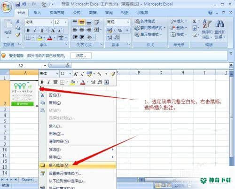Expand the Name Box dropdown arrow
The width and height of the screenshot is (235, 189).
tap(45, 65)
